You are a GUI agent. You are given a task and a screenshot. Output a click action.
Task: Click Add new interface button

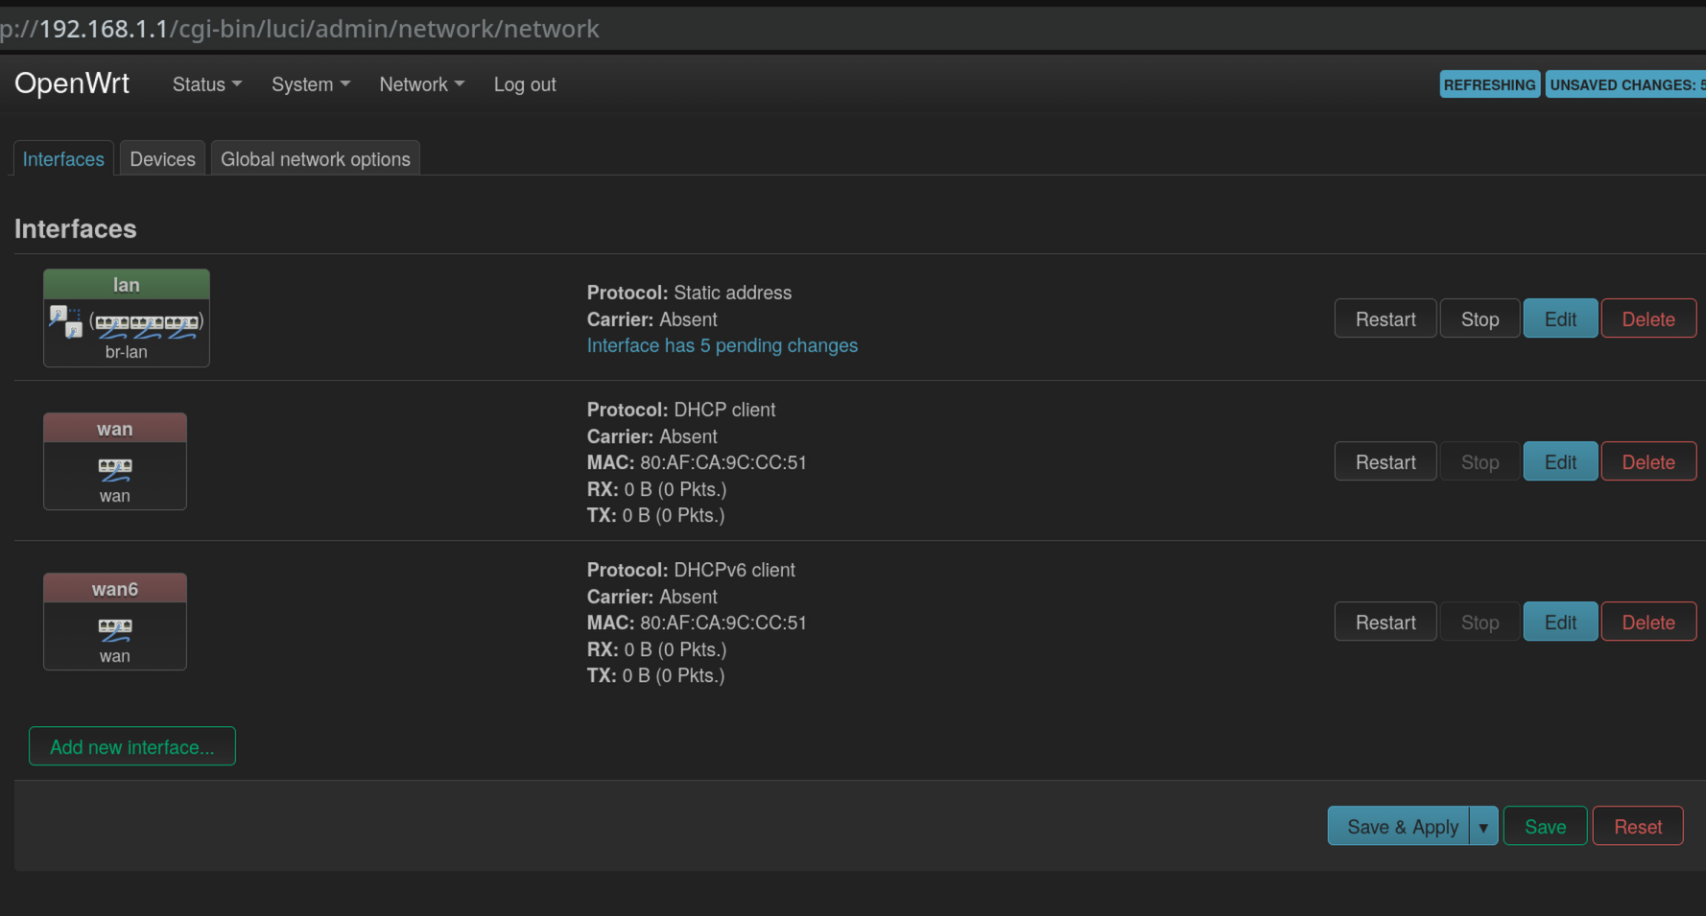tap(132, 747)
